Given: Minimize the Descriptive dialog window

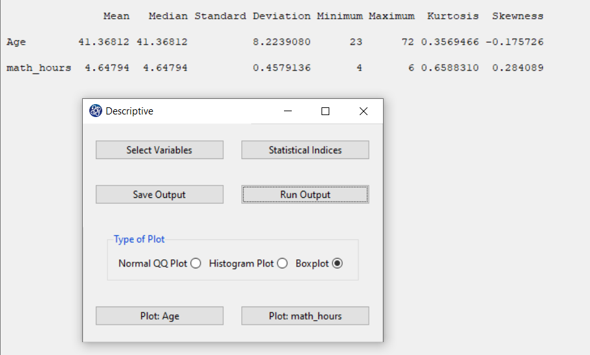Looking at the screenshot, I should (x=288, y=111).
